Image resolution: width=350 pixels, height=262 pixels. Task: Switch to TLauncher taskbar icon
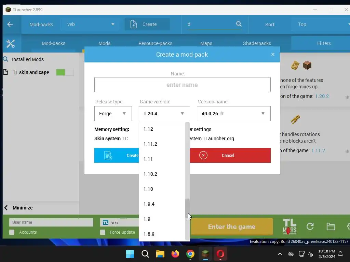pos(205,254)
